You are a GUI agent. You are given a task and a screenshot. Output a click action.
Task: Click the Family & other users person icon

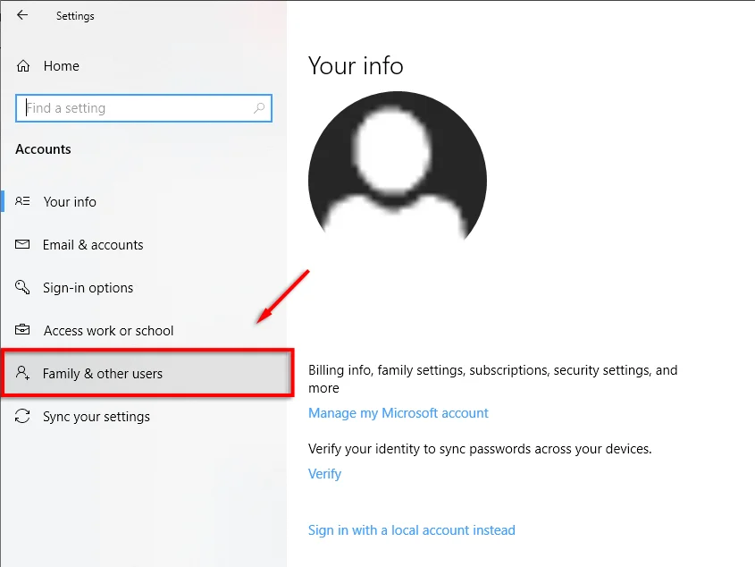click(22, 372)
